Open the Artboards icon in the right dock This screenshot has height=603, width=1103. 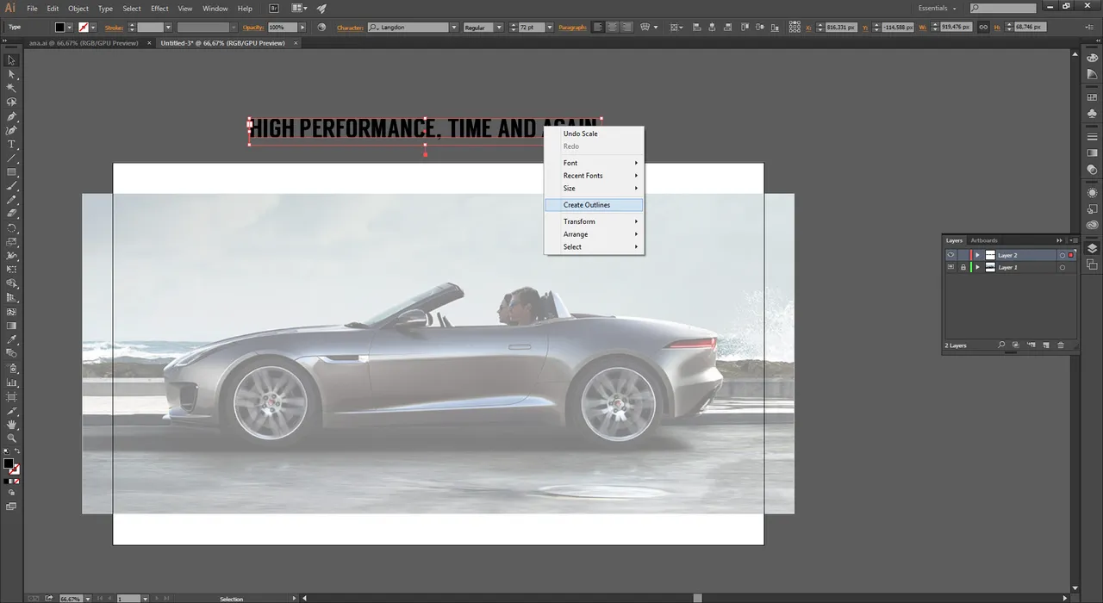(1092, 264)
